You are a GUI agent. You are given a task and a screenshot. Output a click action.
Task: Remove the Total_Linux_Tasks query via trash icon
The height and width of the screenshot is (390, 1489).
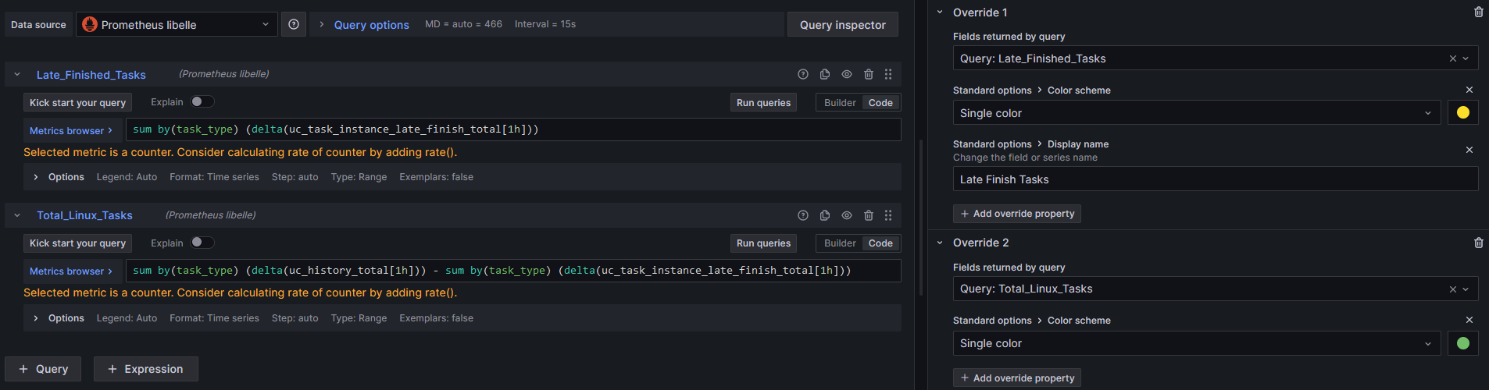(x=869, y=215)
